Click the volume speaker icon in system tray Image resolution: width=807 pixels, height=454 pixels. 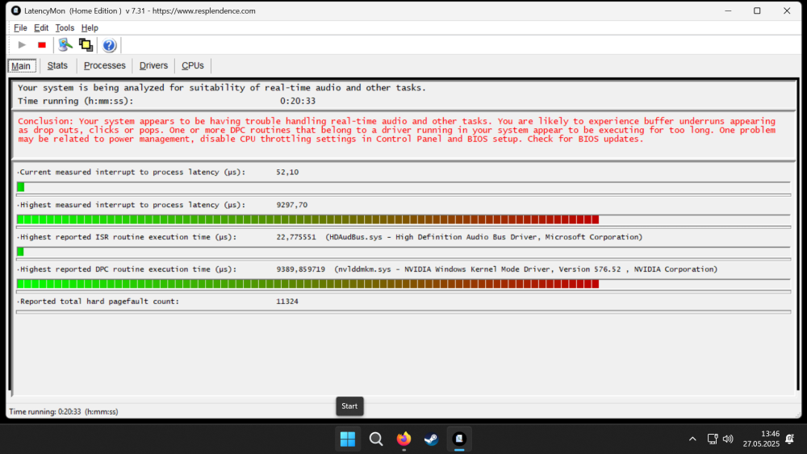tap(728, 439)
